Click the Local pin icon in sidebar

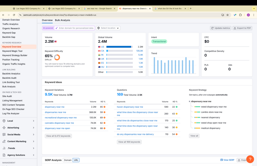pos(4,121)
